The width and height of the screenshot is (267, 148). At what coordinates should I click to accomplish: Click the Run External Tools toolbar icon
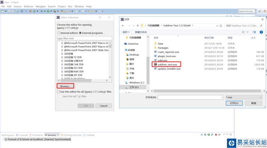(x=55, y=11)
